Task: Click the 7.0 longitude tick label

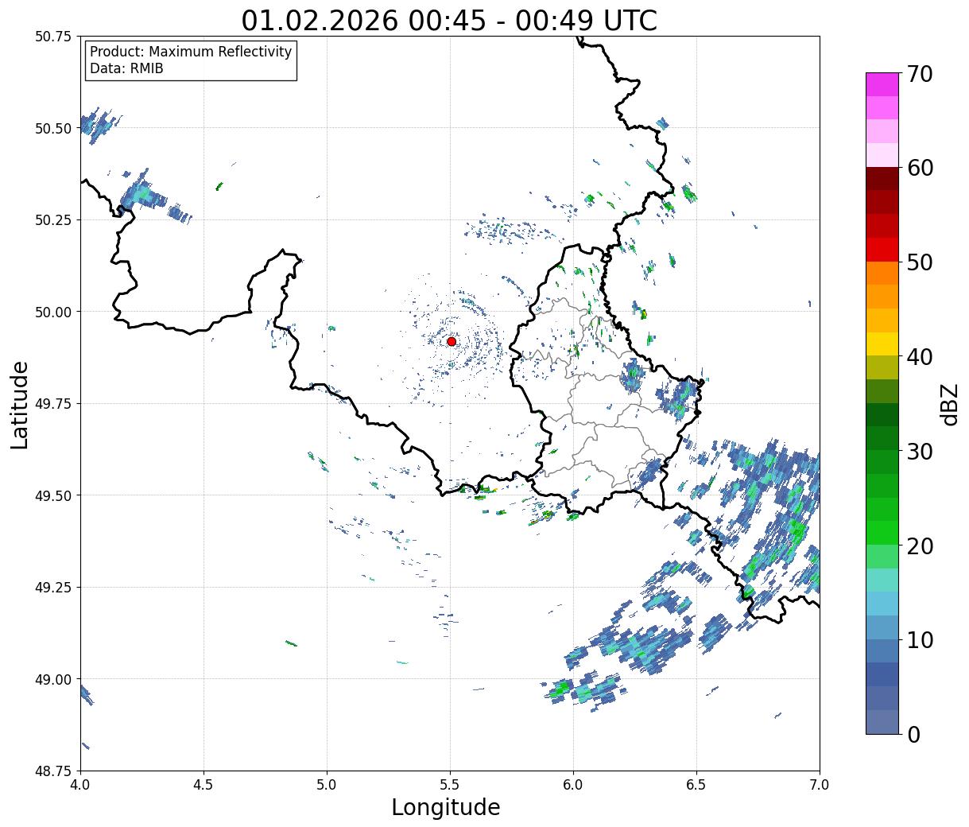Action: 820,785
